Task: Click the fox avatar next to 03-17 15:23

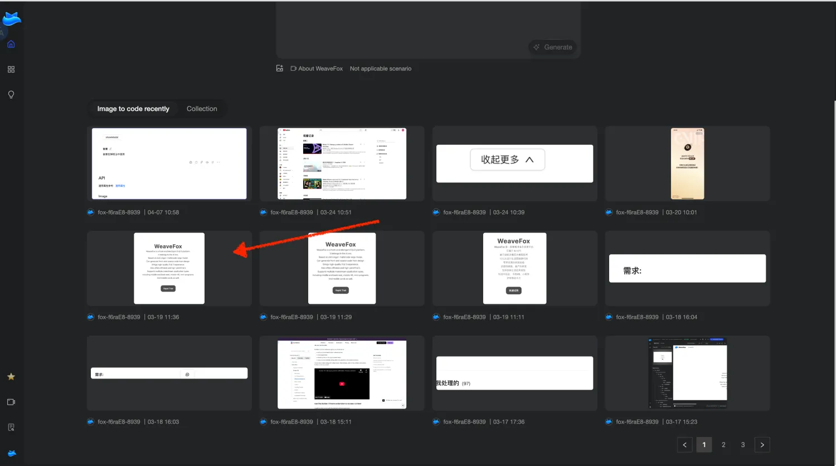Action: click(x=609, y=422)
